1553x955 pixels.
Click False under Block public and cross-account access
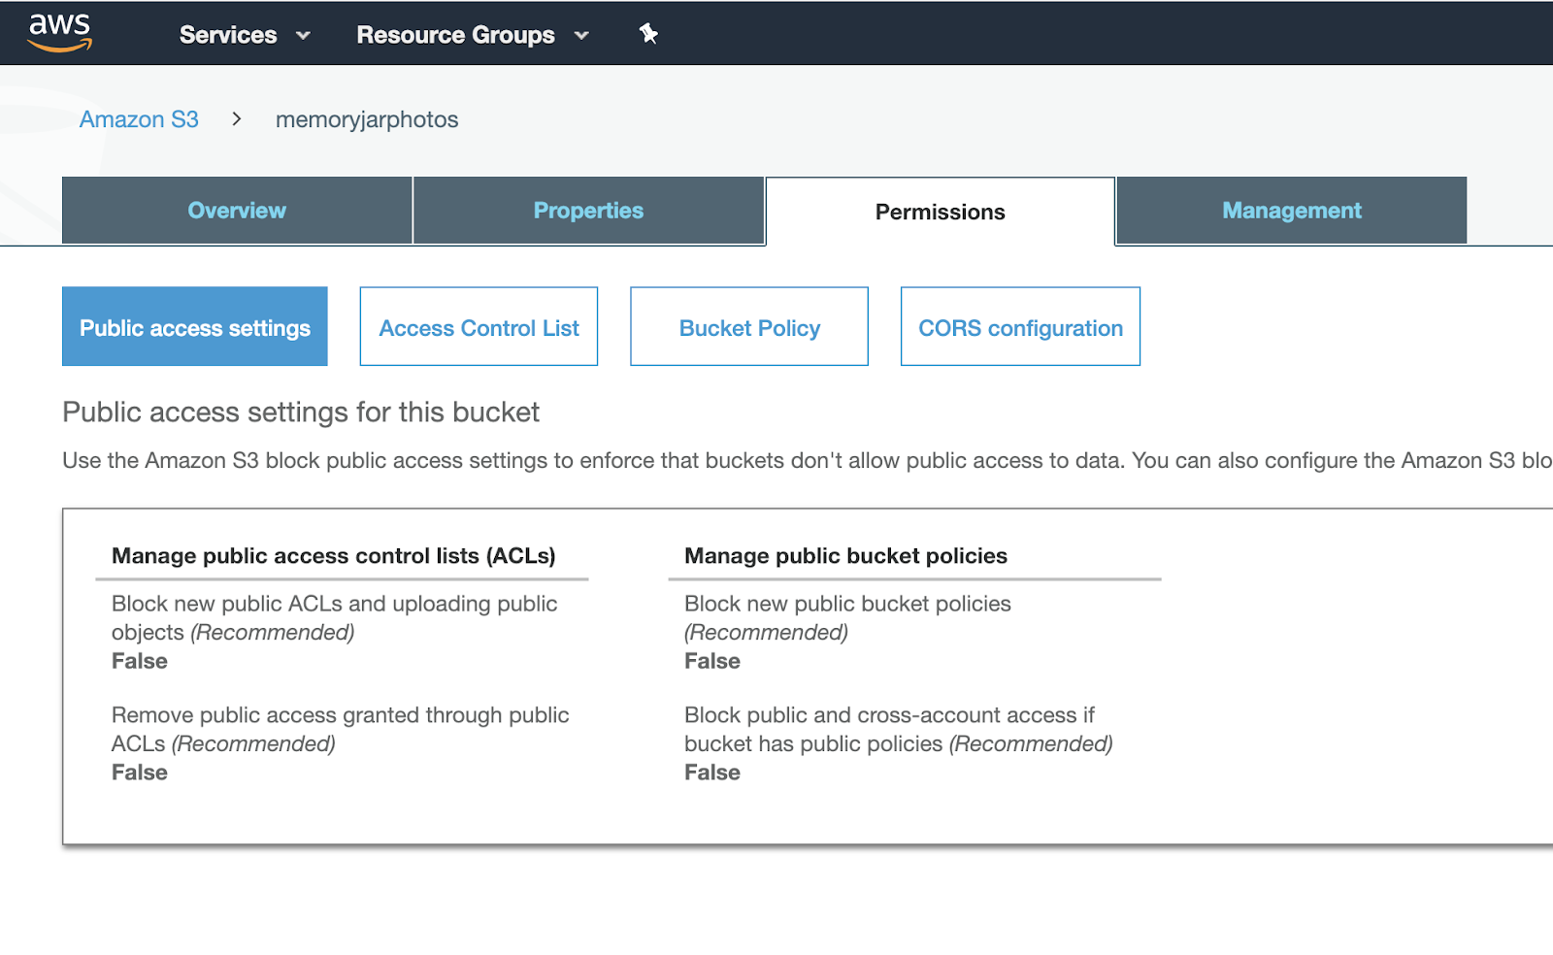pos(712,773)
